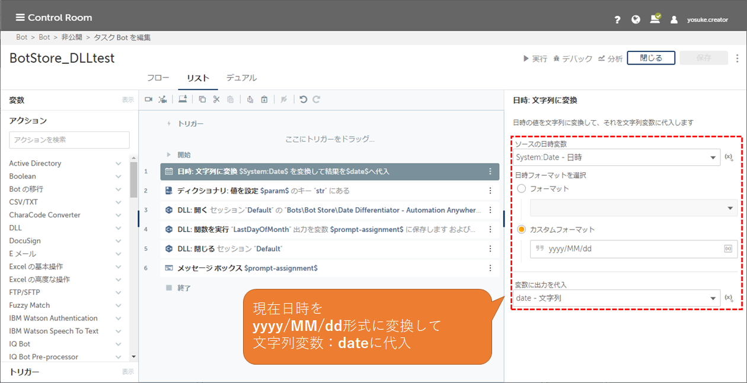This screenshot has width=747, height=383.
Task: Open the help question mark icon
Action: coord(617,20)
